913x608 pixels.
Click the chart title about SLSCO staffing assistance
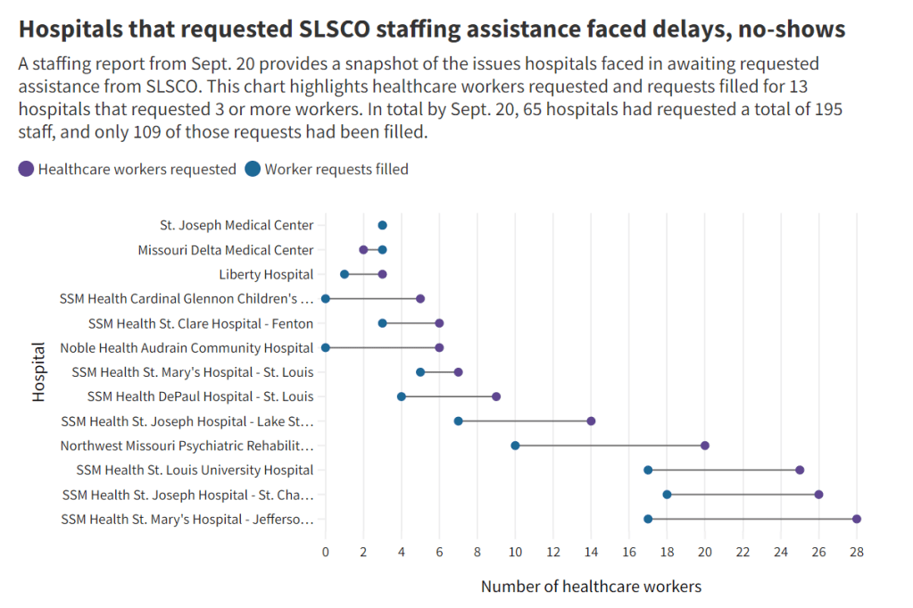[431, 29]
